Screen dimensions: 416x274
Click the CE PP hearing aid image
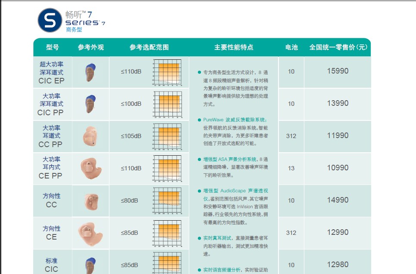click(91, 168)
